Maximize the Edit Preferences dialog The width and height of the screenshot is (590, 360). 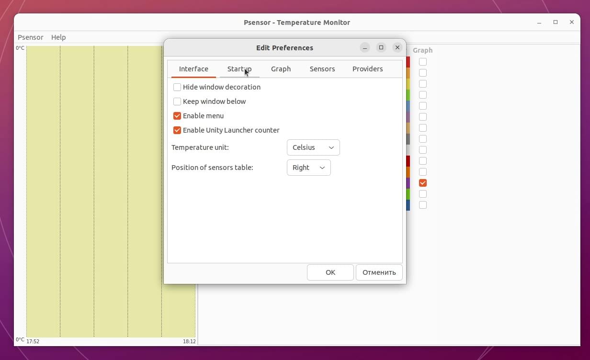point(381,47)
